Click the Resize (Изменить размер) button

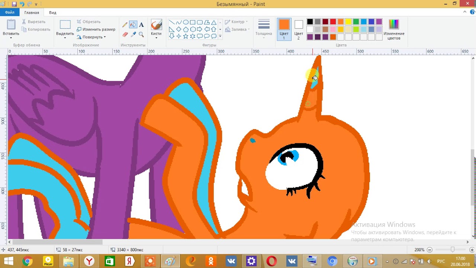[x=96, y=29]
